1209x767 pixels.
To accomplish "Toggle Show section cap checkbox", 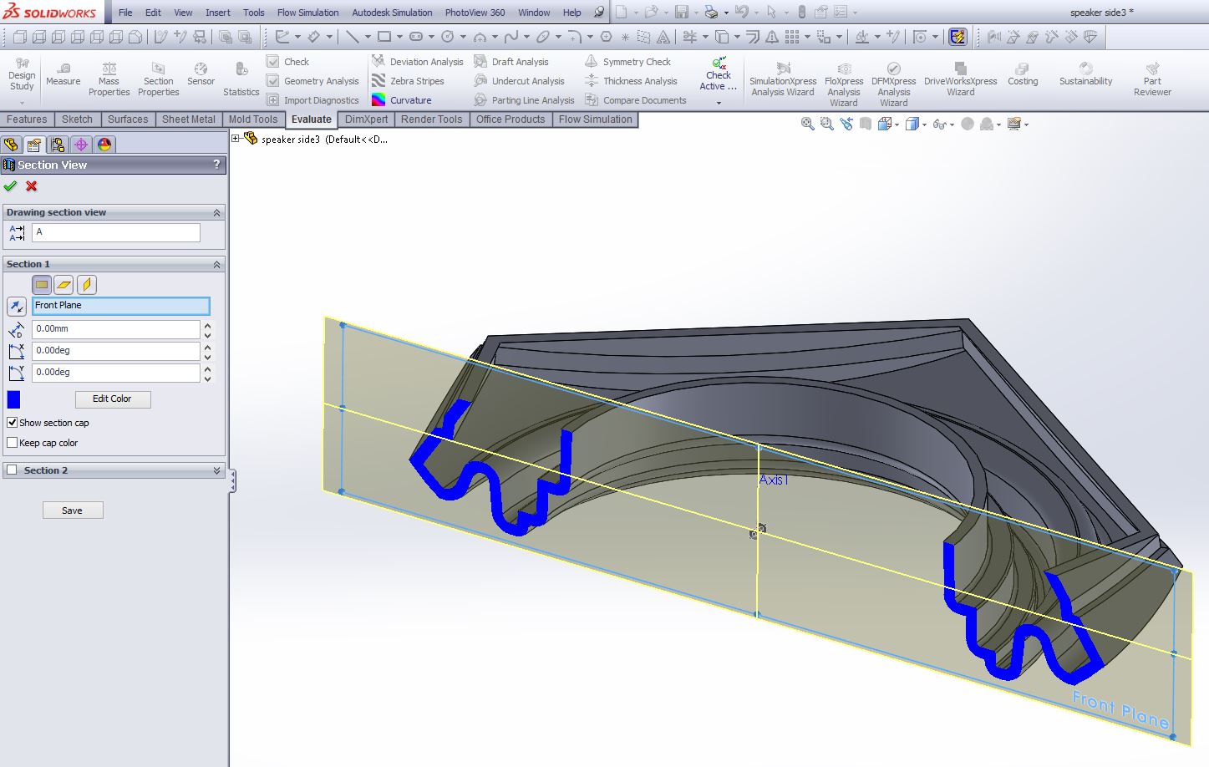I will pyautogui.click(x=13, y=423).
